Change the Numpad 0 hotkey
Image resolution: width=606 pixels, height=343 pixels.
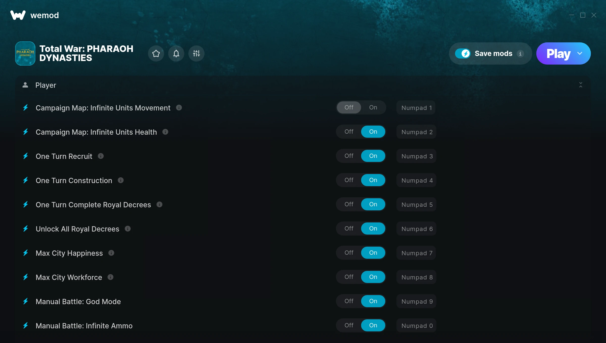coord(417,326)
